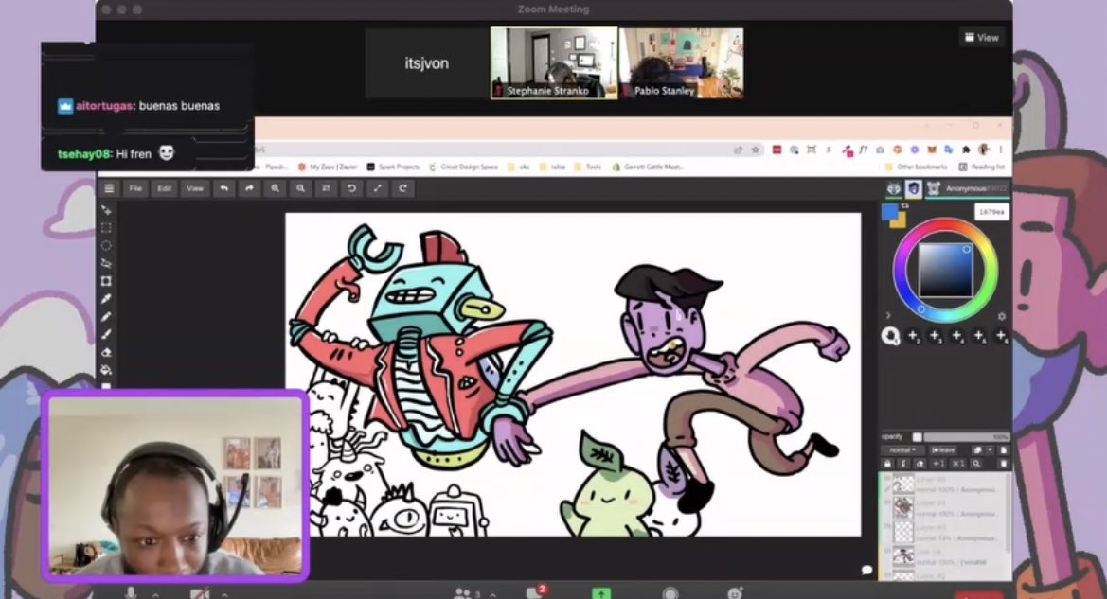The height and width of the screenshot is (599, 1107).
Task: Select the eraser tool
Action: [x=107, y=352]
